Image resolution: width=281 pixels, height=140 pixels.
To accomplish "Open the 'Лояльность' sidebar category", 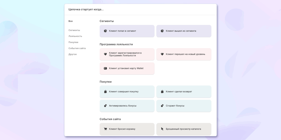I will coord(75,36).
